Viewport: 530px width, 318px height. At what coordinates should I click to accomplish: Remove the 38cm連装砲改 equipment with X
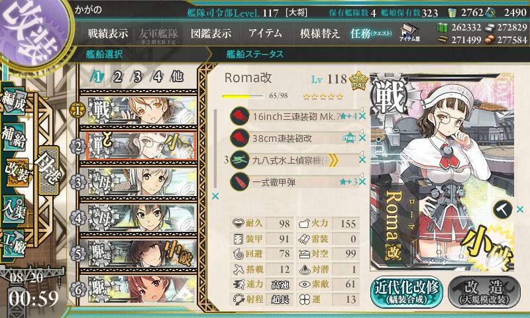(x=362, y=138)
